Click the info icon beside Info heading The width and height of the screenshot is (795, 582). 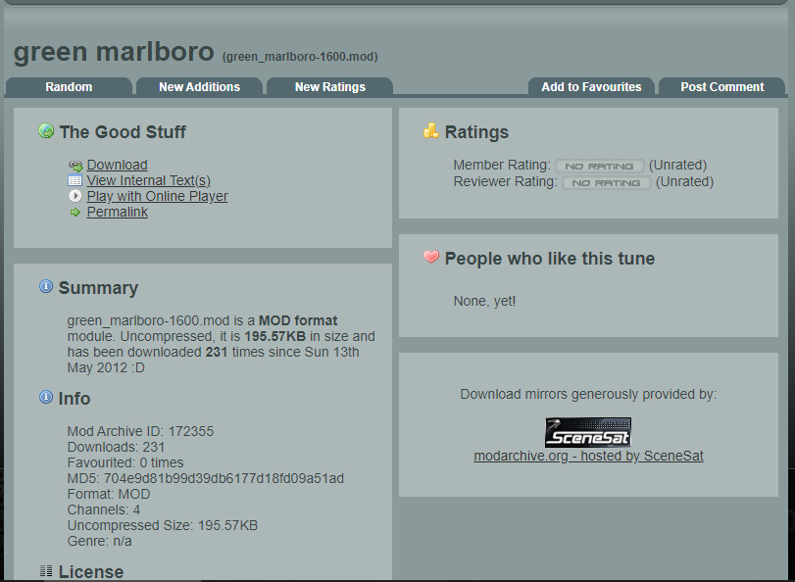click(46, 397)
